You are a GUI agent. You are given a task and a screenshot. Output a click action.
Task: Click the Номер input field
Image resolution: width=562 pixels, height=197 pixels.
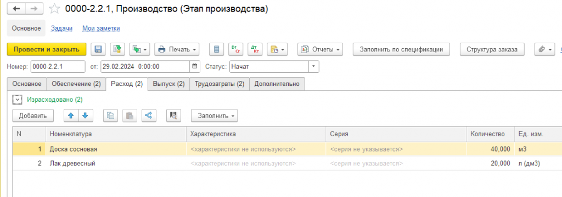58,67
